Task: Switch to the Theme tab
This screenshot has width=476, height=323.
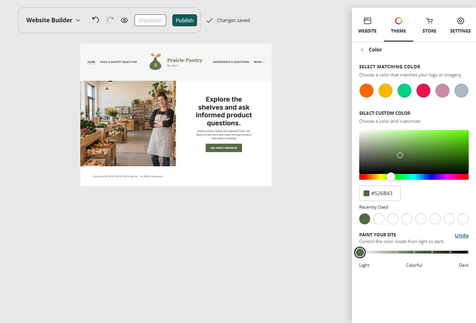Action: click(398, 25)
